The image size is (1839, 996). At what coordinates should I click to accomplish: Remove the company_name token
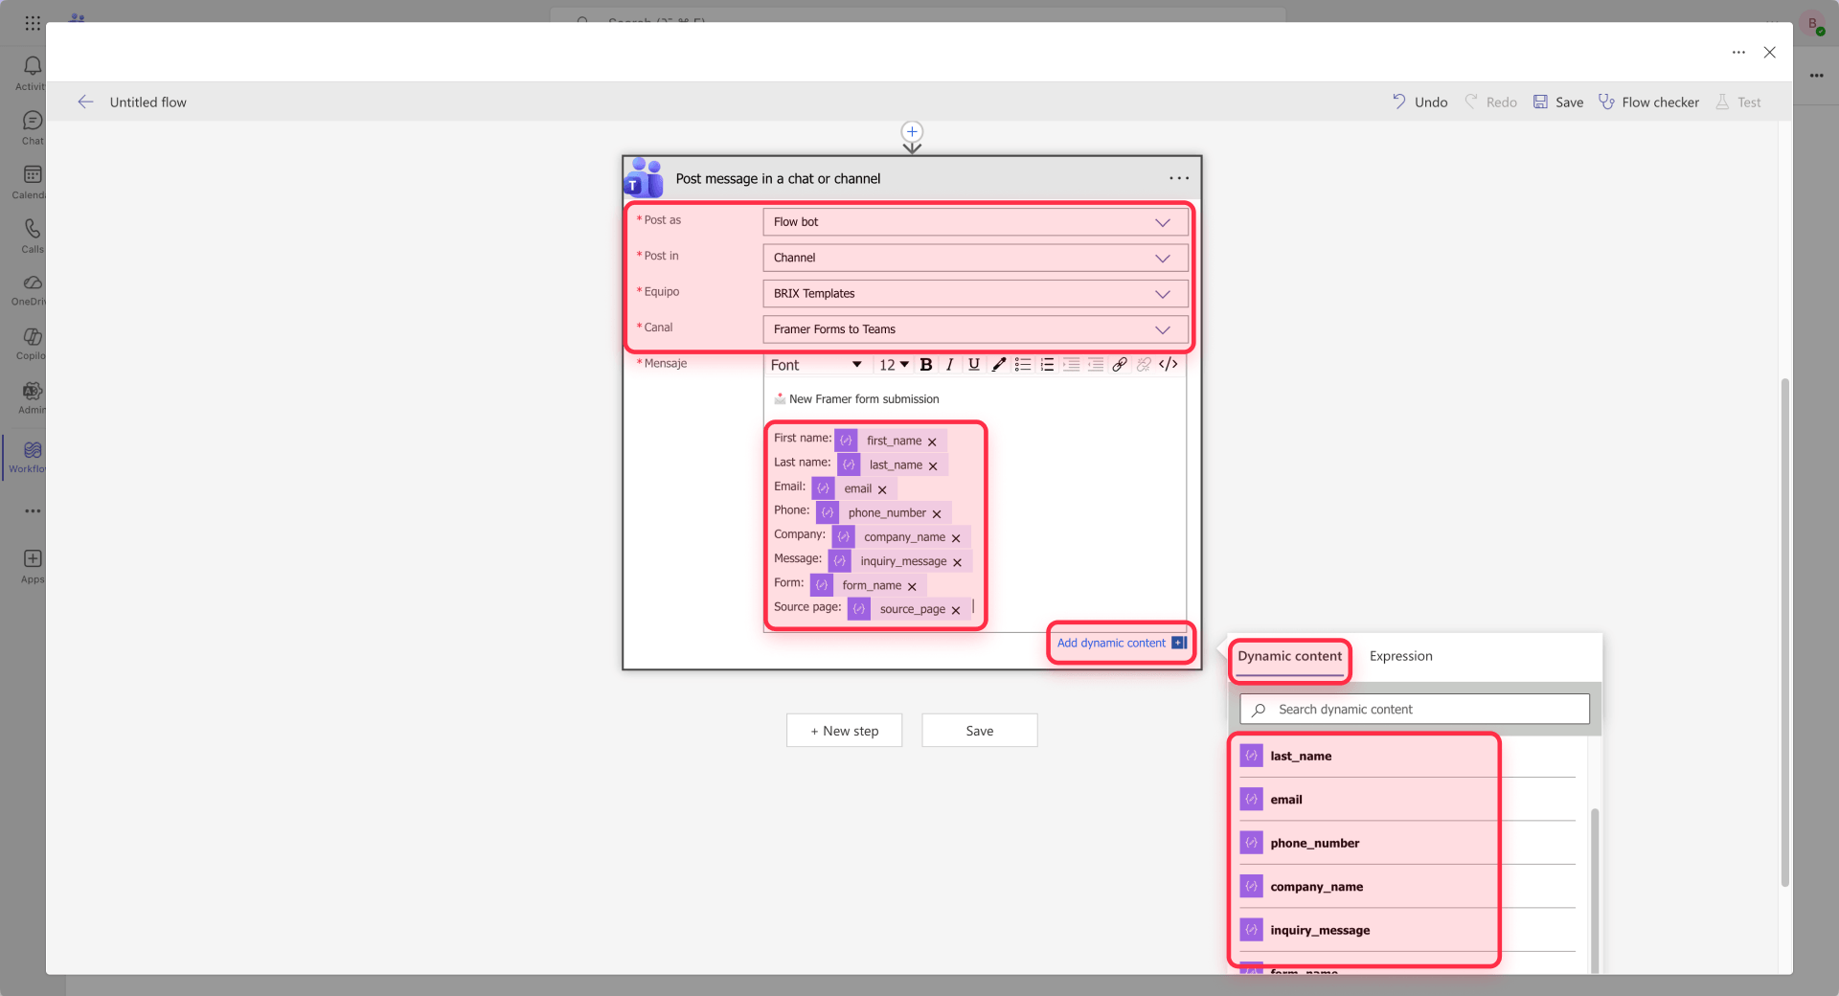click(x=956, y=538)
